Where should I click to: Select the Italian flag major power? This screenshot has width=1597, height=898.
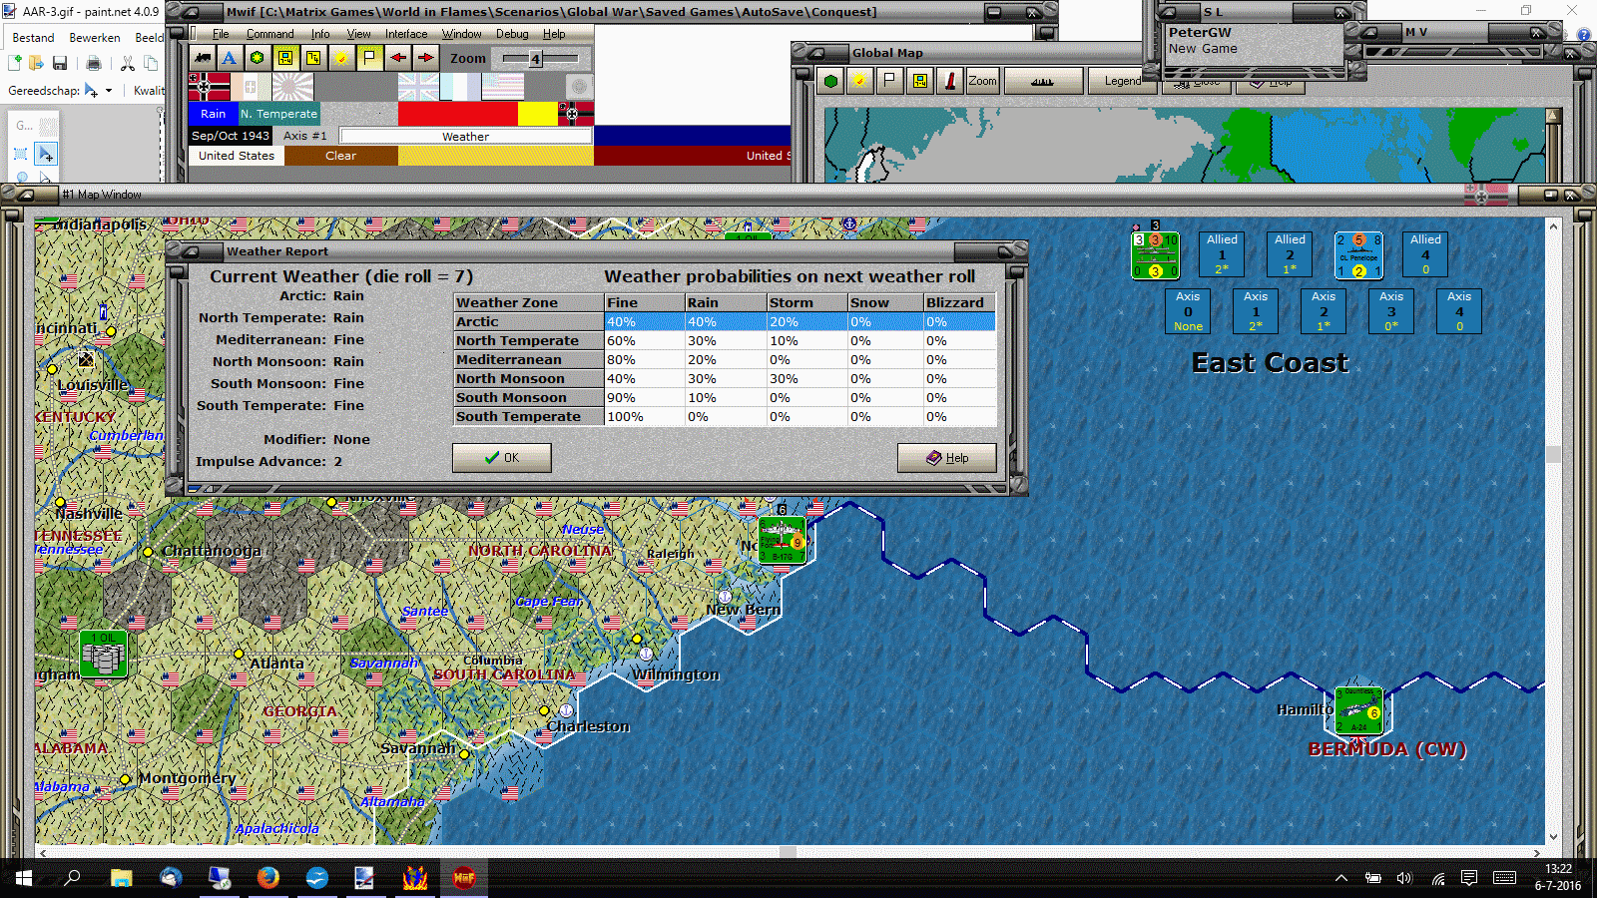pyautogui.click(x=251, y=86)
